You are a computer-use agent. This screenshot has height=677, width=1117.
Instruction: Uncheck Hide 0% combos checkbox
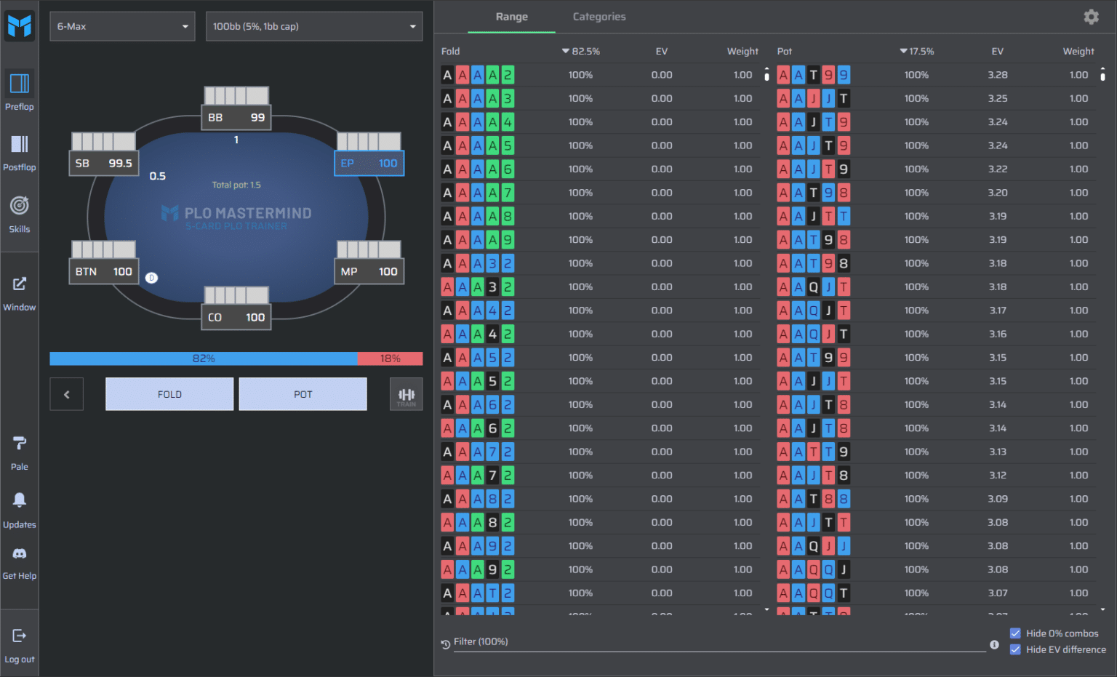[1015, 633]
